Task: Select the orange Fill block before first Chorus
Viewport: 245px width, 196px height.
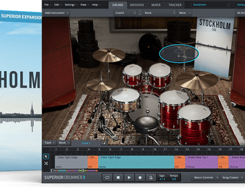Action: [x=180, y=162]
